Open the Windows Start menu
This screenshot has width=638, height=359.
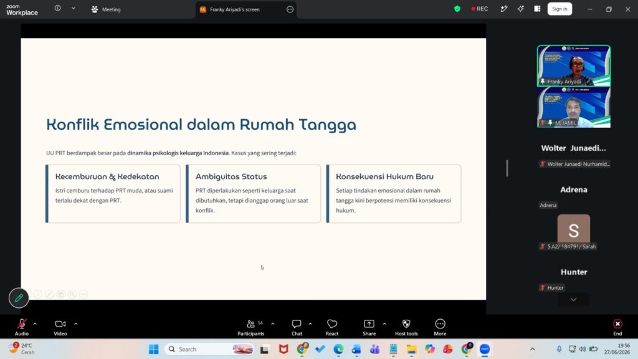point(153,349)
